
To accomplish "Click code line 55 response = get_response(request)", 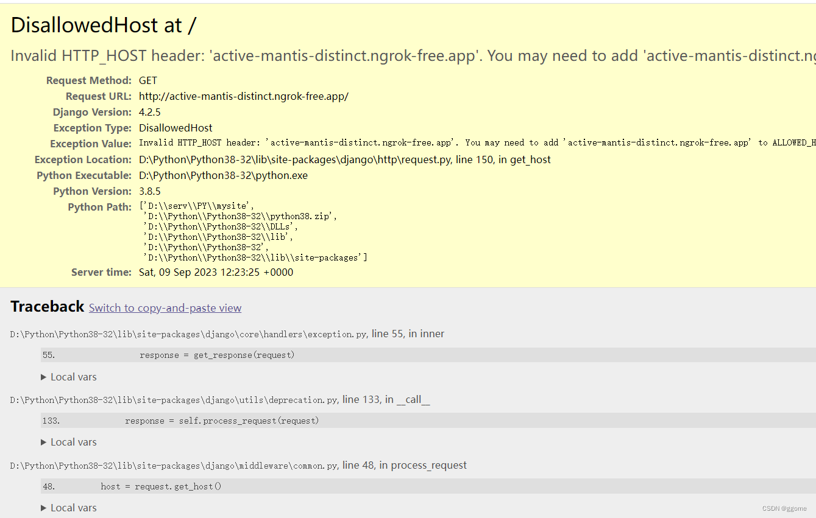I will click(428, 355).
